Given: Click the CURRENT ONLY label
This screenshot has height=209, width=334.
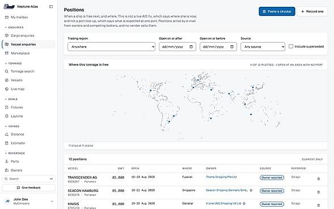Looking at the screenshot, I should [312, 160].
